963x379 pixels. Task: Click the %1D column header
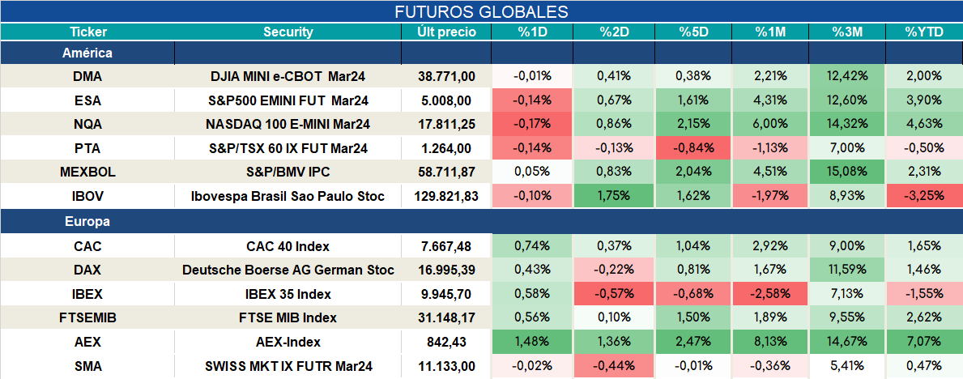tap(532, 32)
